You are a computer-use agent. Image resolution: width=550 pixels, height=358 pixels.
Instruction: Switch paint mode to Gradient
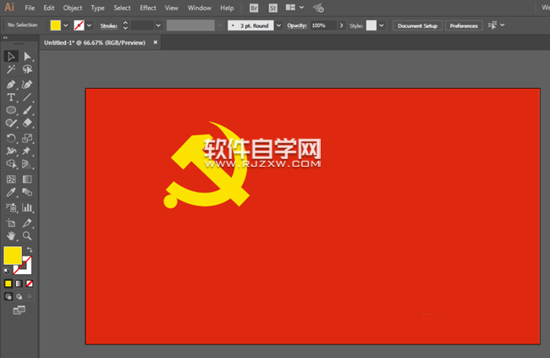19,284
